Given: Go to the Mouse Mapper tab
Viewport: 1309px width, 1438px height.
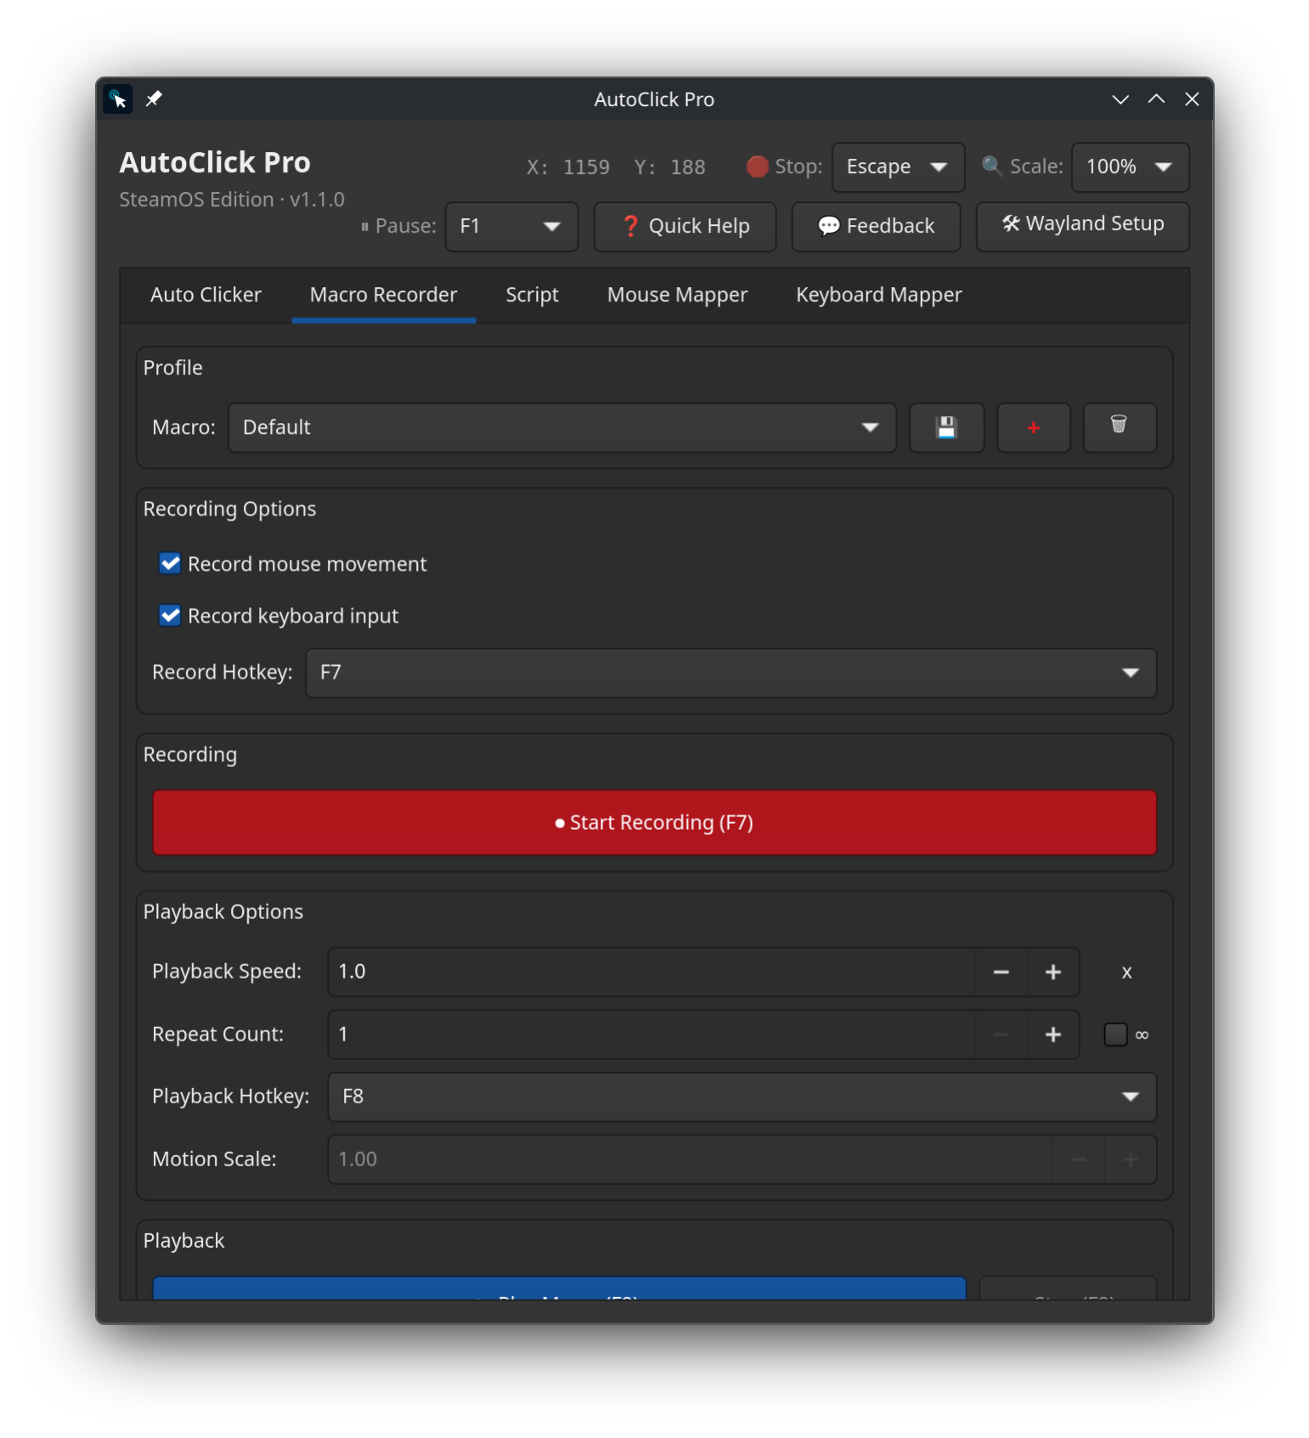Looking at the screenshot, I should coord(677,295).
